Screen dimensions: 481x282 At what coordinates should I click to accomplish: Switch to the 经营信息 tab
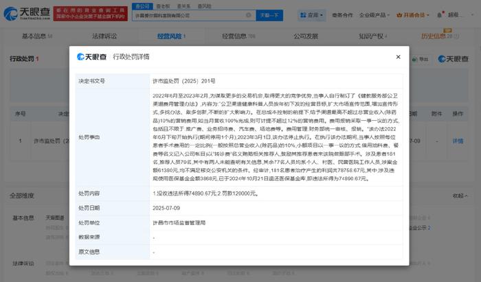238,36
